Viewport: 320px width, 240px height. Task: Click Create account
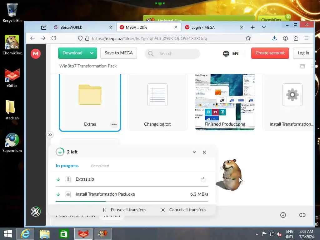coord(270,53)
